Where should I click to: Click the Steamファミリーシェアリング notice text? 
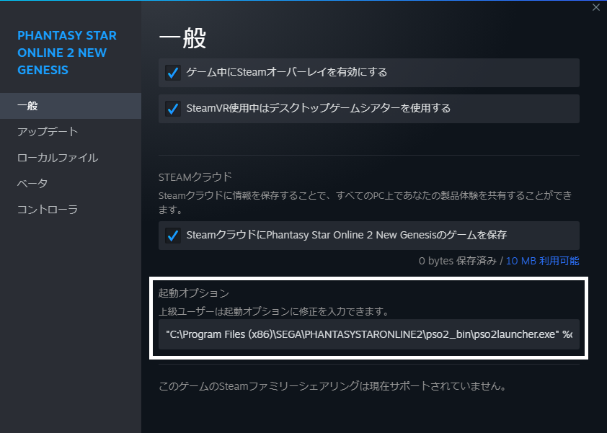click(x=332, y=386)
